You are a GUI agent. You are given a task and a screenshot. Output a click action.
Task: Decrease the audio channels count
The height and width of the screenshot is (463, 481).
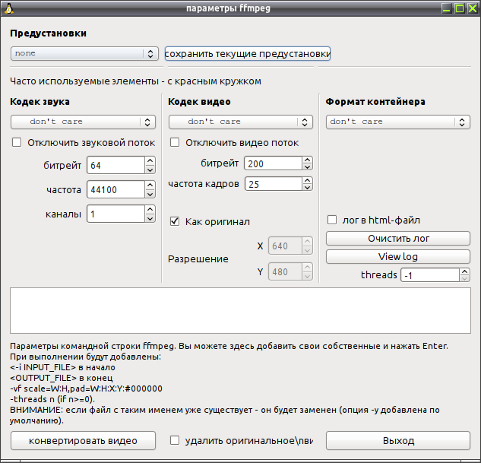[150, 218]
